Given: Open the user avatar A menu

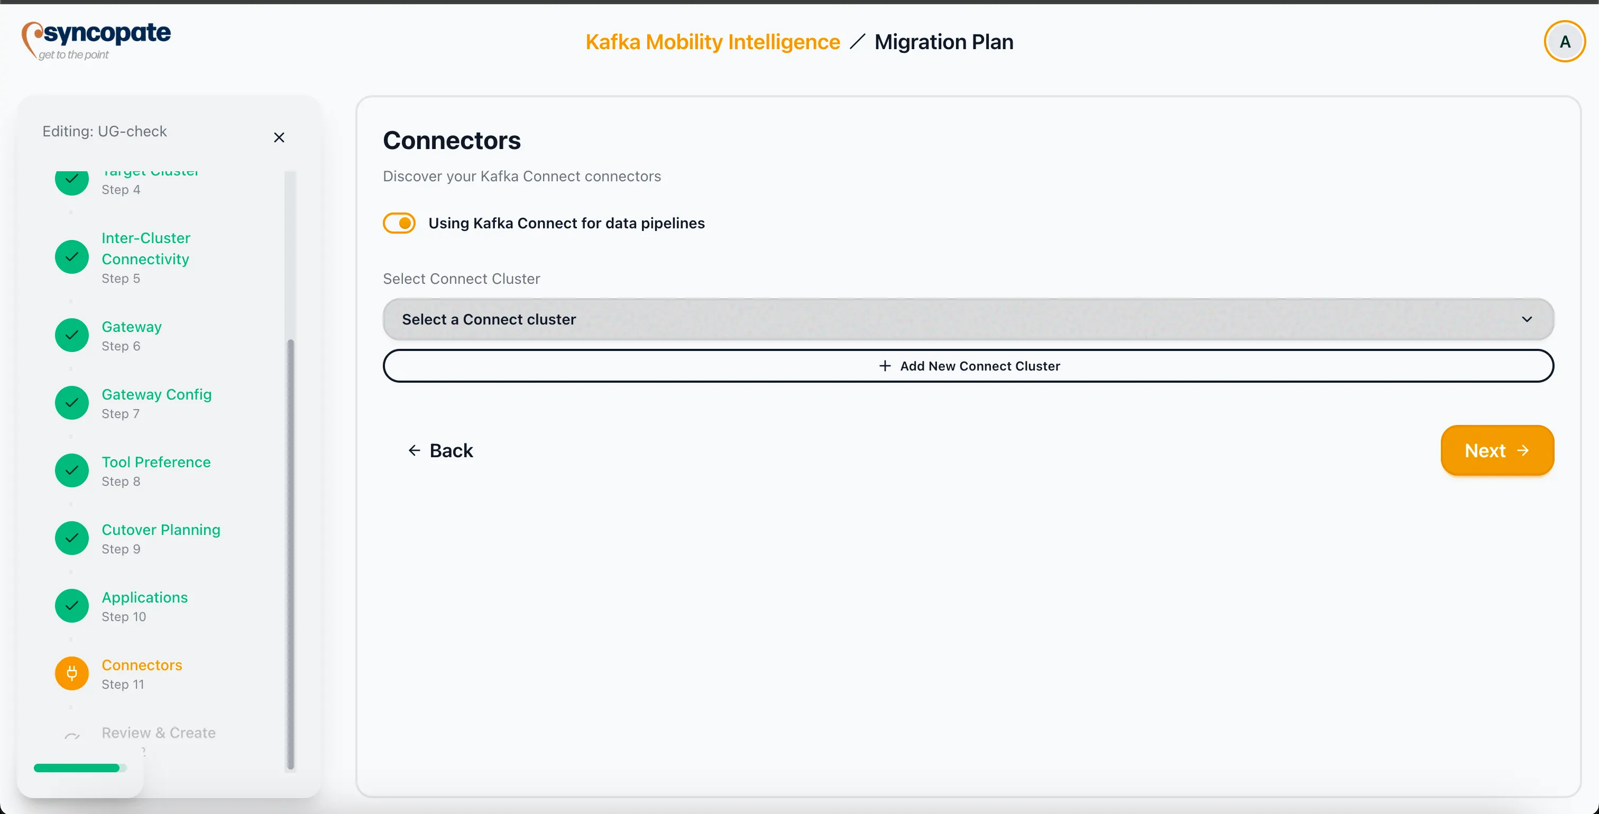Looking at the screenshot, I should [x=1564, y=42].
